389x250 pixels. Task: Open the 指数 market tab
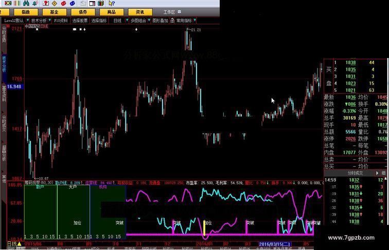click(x=26, y=12)
